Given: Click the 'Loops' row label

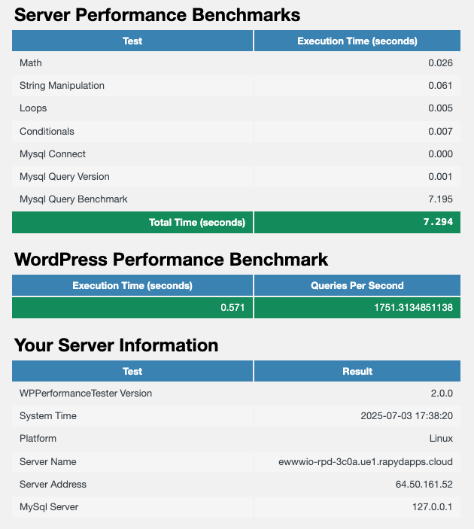Looking at the screenshot, I should (33, 108).
